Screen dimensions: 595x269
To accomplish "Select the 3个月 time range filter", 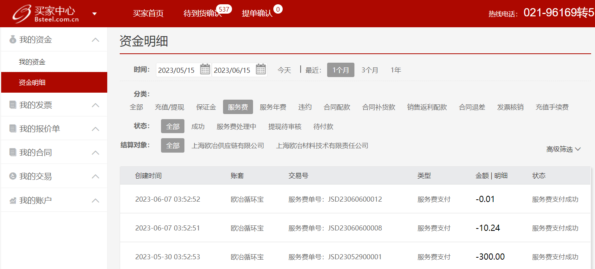I will pos(370,70).
